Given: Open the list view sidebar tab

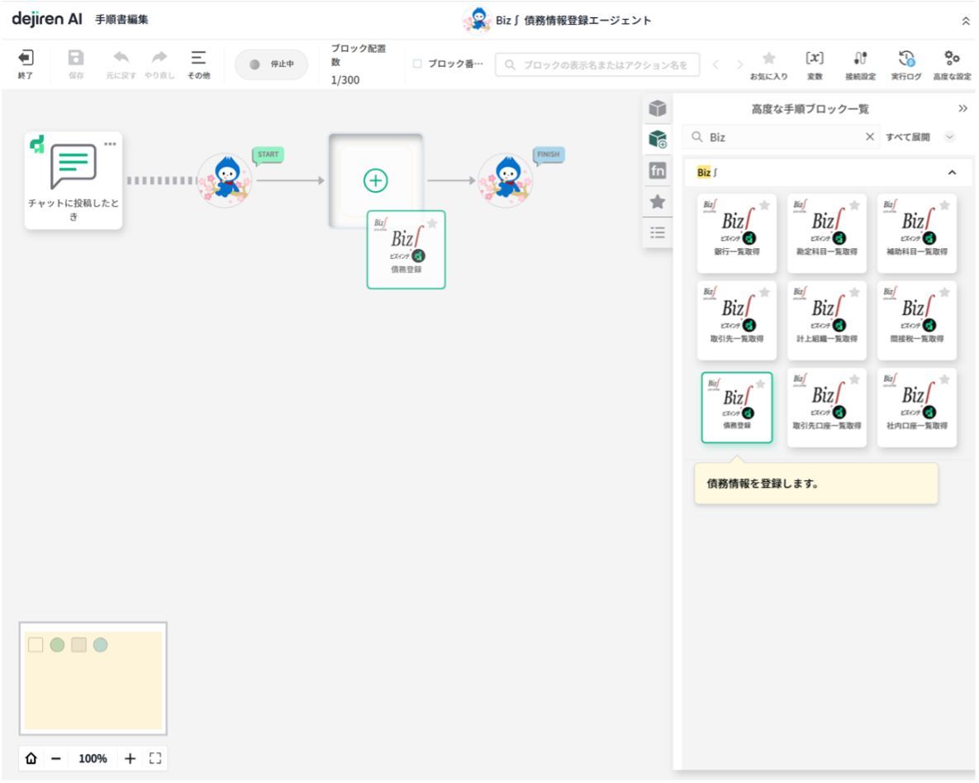Looking at the screenshot, I should tap(657, 232).
